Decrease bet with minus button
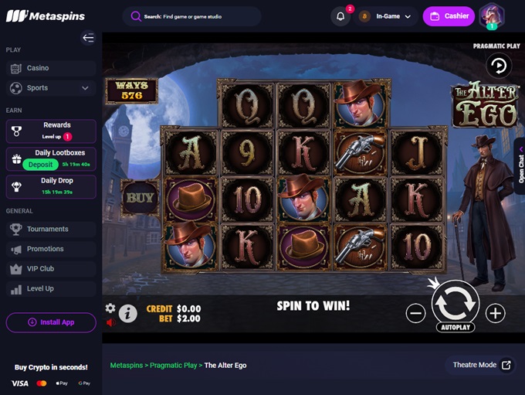The image size is (525, 395). pyautogui.click(x=415, y=314)
